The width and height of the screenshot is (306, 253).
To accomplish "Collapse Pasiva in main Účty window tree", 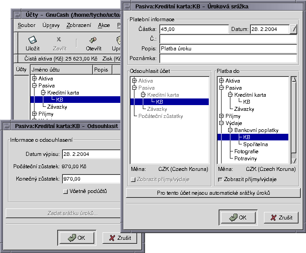I will (34, 85).
